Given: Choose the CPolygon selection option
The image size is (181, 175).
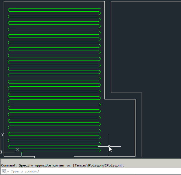Looking at the screenshot, I should (113, 165).
